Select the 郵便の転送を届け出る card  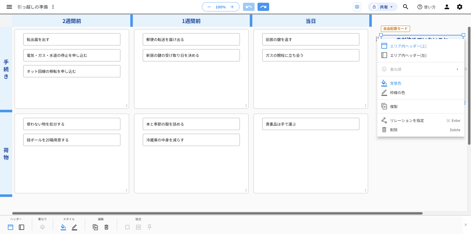[191, 39]
